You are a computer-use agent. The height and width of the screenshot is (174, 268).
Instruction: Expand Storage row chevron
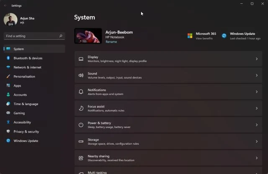pyautogui.click(x=257, y=141)
